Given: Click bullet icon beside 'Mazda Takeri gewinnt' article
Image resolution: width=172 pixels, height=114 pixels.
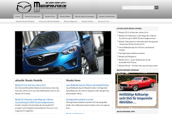Looking at the screenshot, I should pos(118,41).
